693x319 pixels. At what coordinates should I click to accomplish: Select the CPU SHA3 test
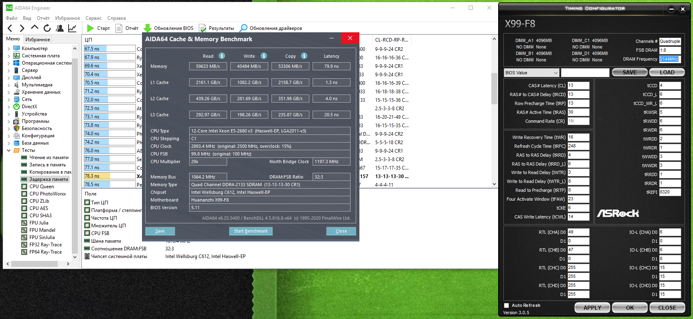point(40,216)
